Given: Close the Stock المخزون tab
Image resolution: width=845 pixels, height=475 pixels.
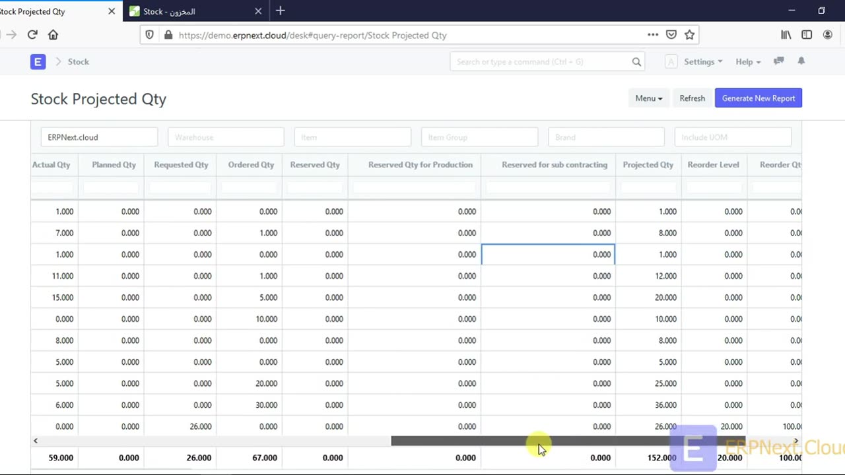Looking at the screenshot, I should pos(258,11).
